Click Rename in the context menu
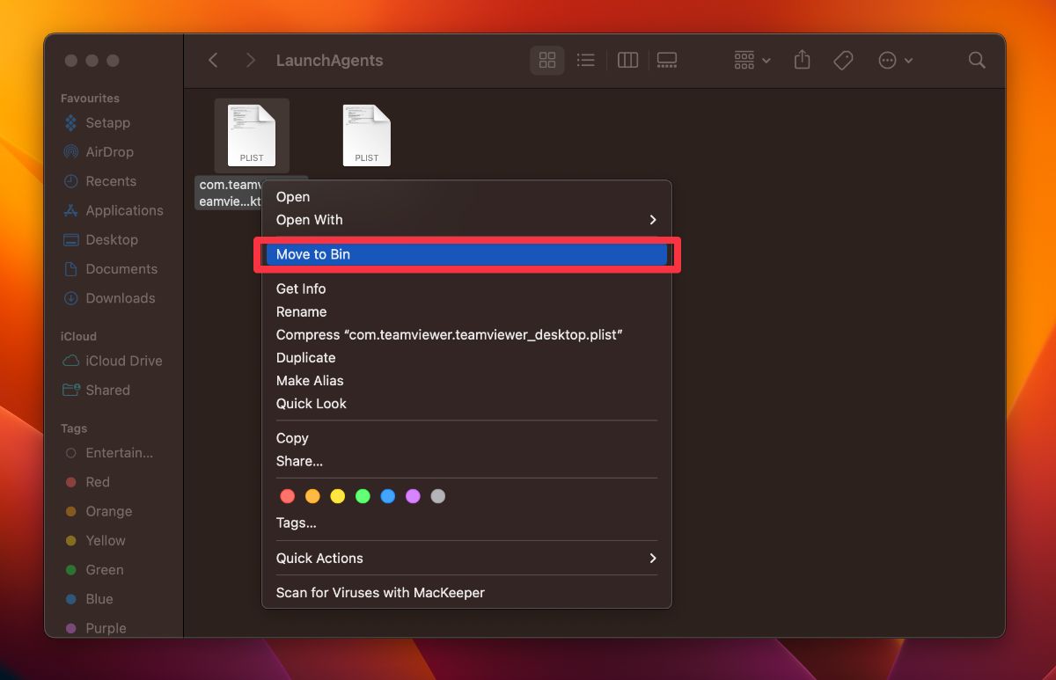This screenshot has width=1056, height=680. point(302,311)
